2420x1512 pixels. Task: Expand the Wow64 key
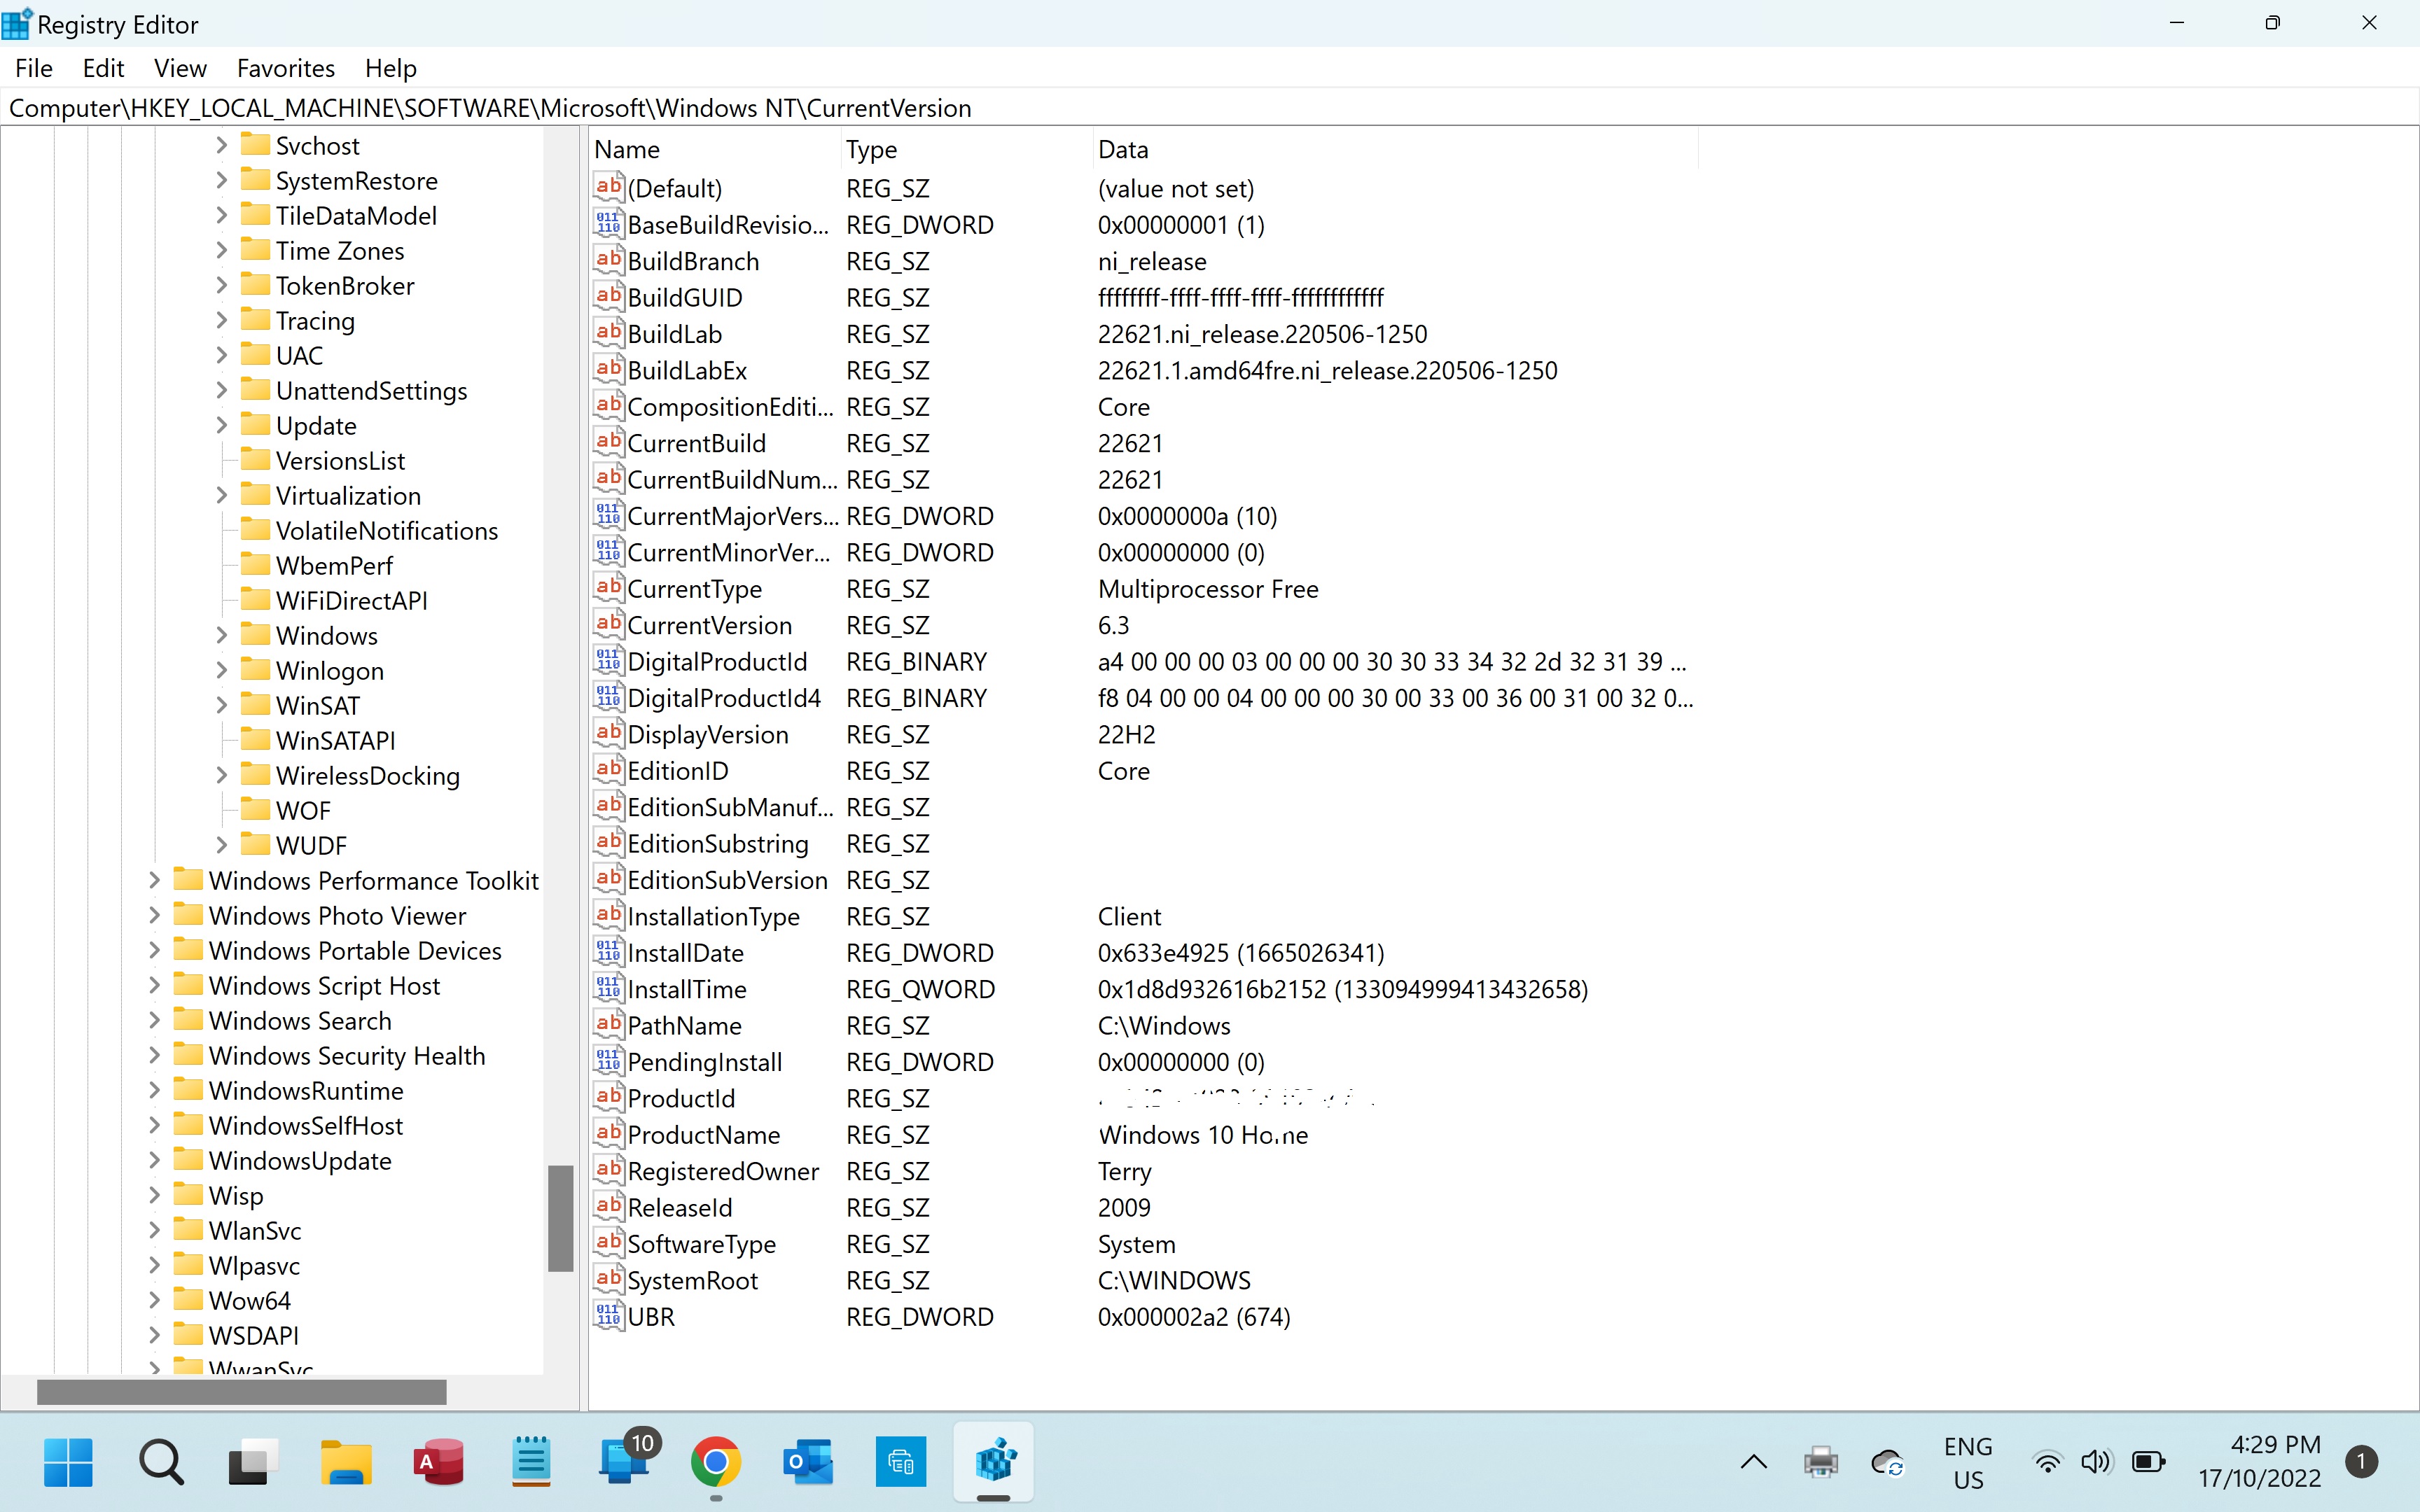point(154,1300)
